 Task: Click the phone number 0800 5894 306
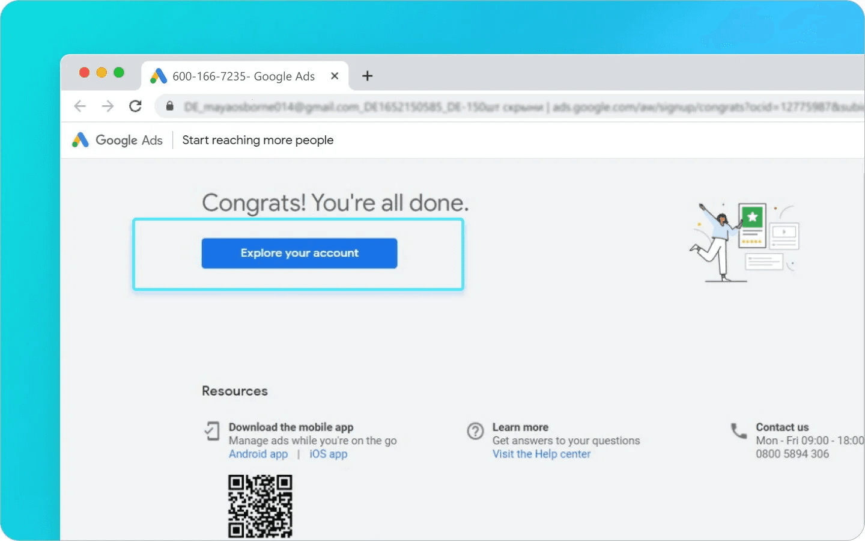(x=792, y=454)
